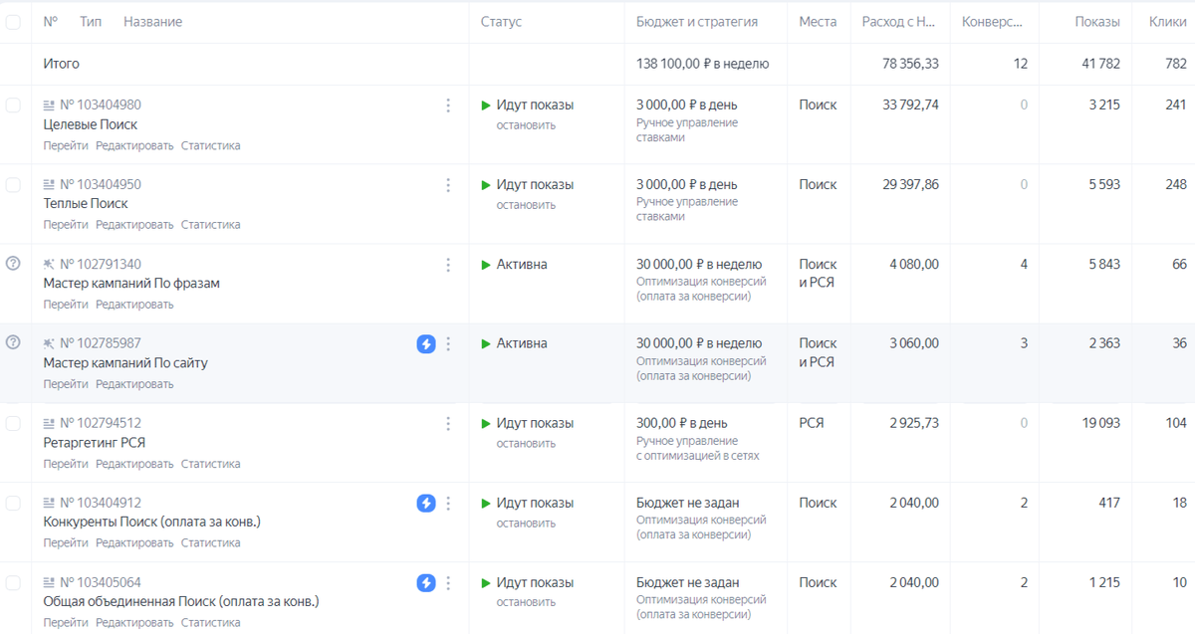
Task: Click campaign type icon next to № 103404950
Action: pos(50,184)
